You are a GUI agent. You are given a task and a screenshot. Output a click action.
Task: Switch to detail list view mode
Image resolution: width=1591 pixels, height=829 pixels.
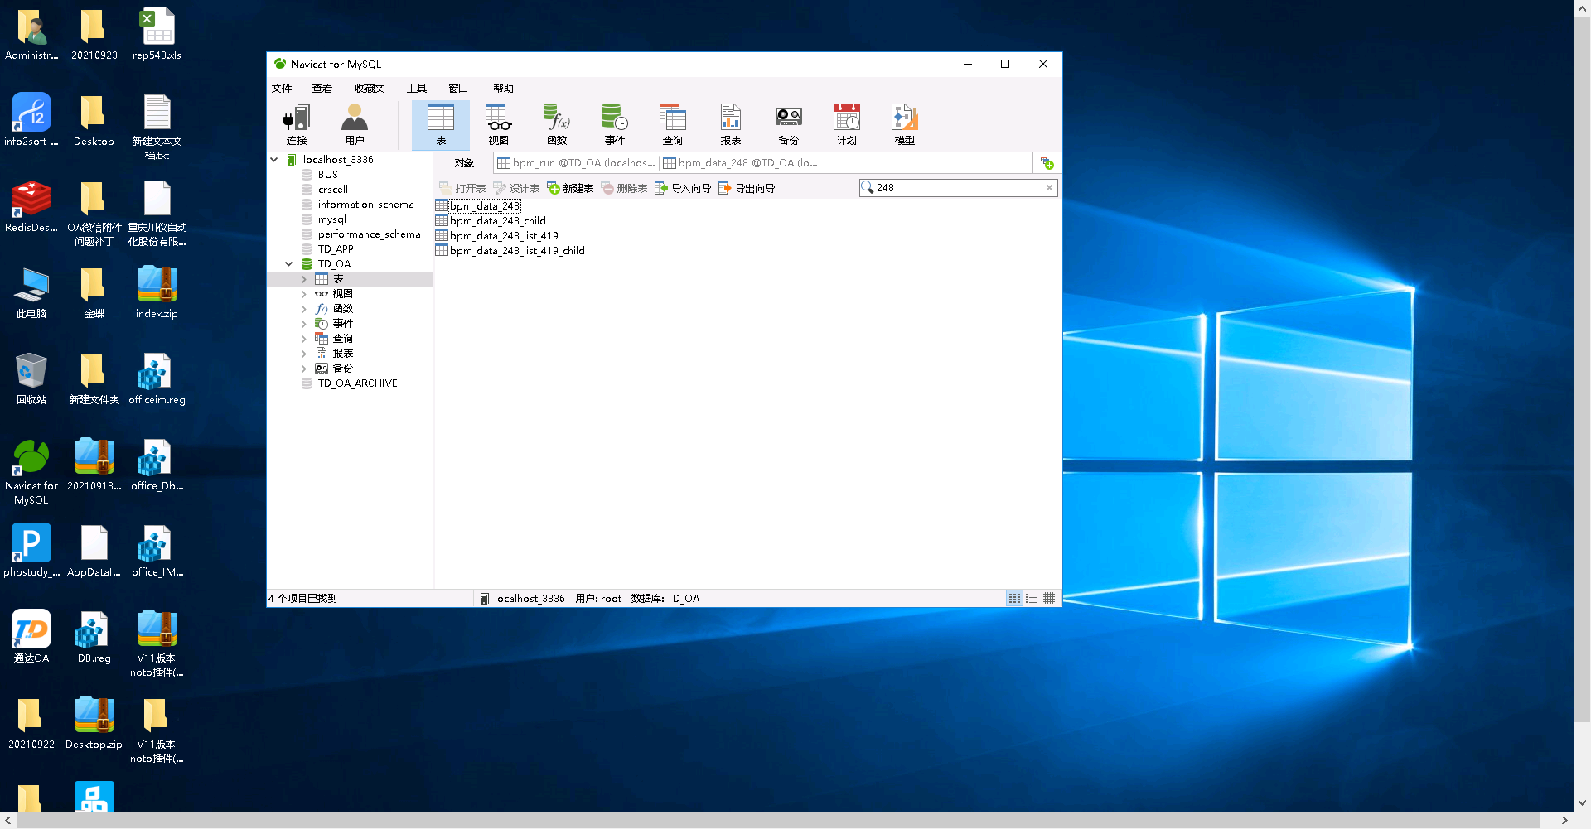click(1032, 599)
